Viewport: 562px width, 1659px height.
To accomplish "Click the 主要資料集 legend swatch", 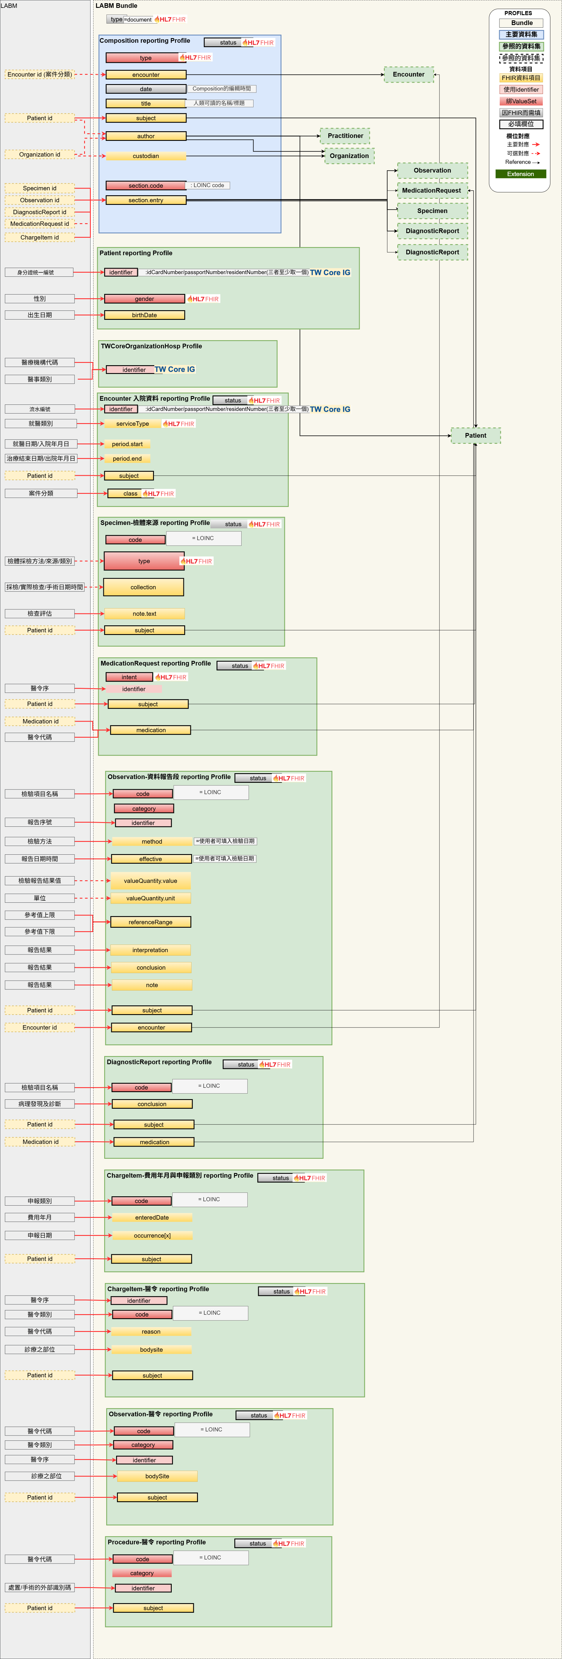I will click(x=522, y=35).
